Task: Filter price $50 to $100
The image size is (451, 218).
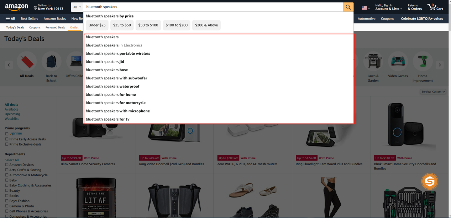Action: pos(148,25)
